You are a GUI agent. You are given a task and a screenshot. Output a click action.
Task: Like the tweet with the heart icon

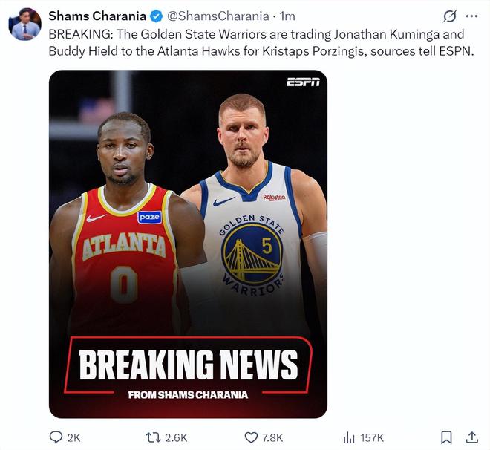[251, 437]
